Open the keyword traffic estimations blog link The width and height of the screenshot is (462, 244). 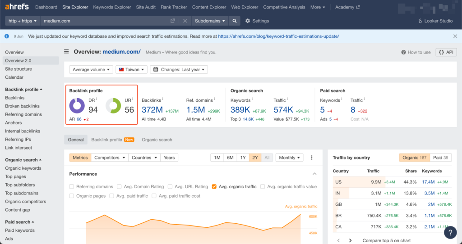278,36
